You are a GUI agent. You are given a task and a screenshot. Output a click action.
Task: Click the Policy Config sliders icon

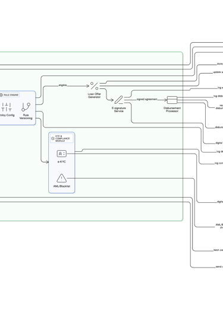tap(7, 107)
